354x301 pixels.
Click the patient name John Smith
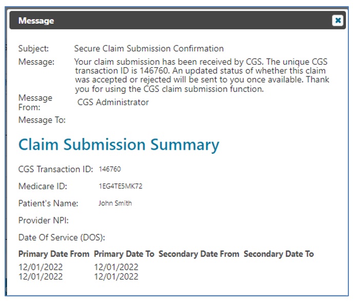click(115, 203)
